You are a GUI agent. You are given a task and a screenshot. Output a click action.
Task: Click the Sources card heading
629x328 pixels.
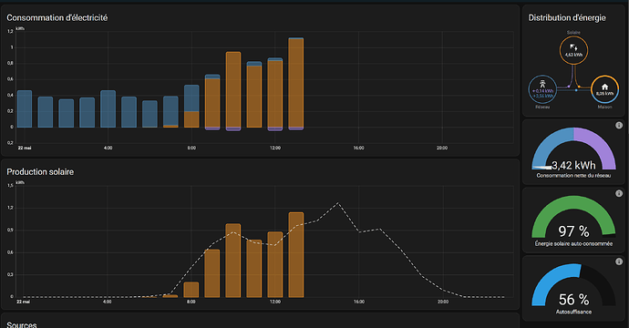pos(22,324)
